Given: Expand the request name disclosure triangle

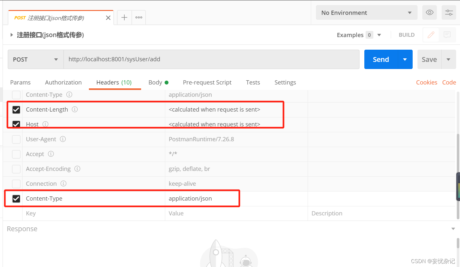Looking at the screenshot, I should coord(12,35).
